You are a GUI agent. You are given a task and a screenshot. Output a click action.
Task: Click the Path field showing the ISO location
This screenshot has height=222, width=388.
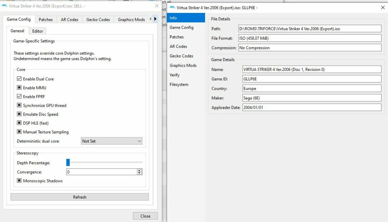[310, 29]
